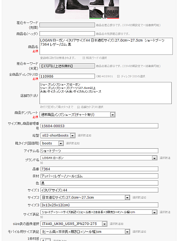Open size表の画像選択 dropdown IT440_UK90_US95_JPN270-275
This screenshot has height=241, width=177.
coord(74,224)
